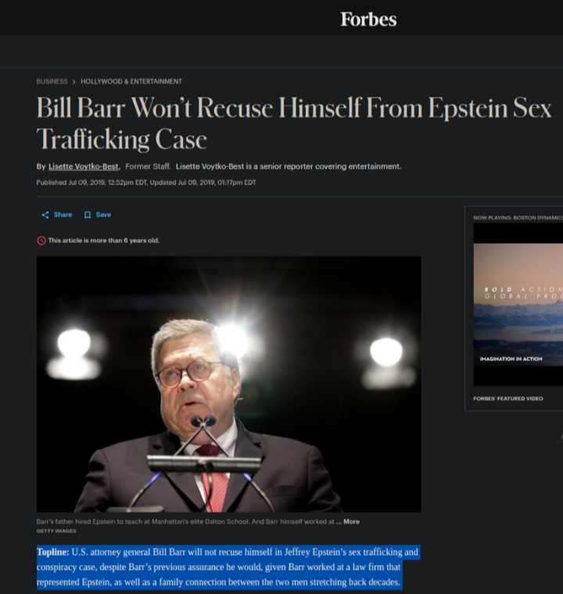
Task: Expand the photo caption with More
Action: 351,521
